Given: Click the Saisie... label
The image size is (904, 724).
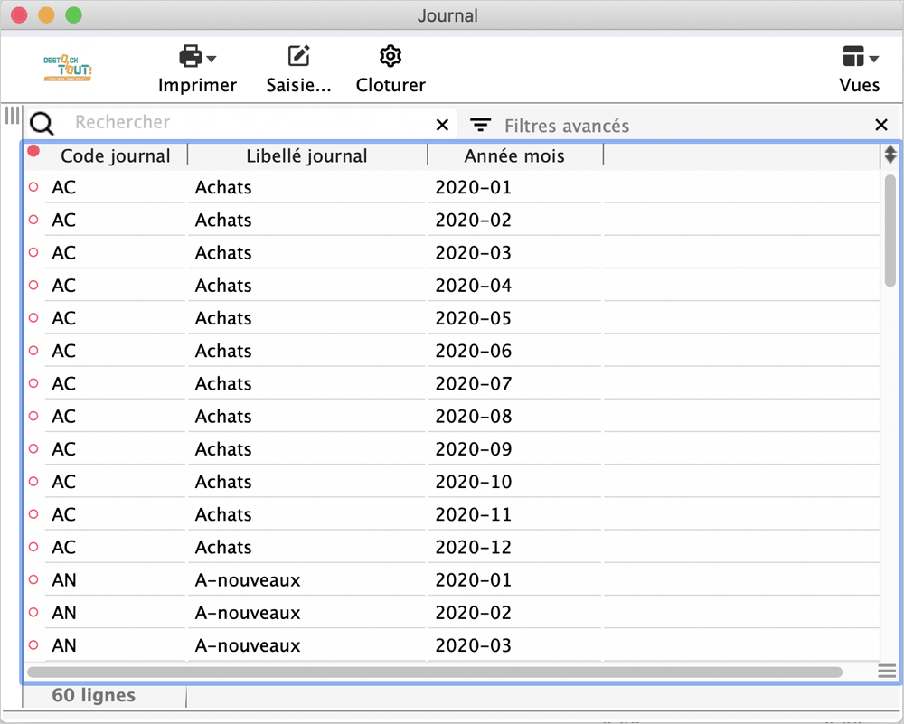Looking at the screenshot, I should click(298, 85).
